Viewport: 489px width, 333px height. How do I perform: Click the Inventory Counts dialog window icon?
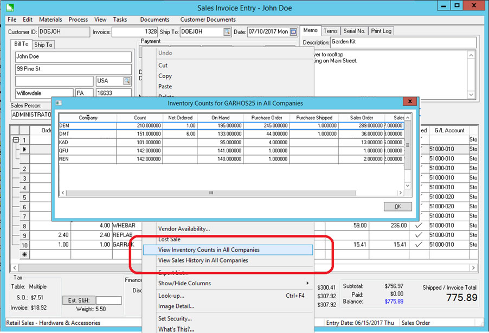coord(59,103)
